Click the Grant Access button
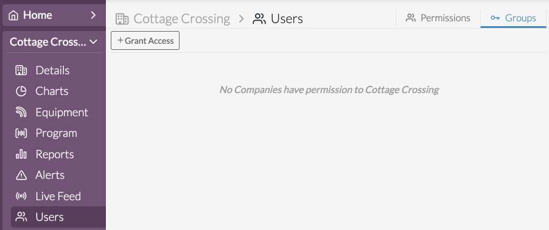 click(x=145, y=41)
